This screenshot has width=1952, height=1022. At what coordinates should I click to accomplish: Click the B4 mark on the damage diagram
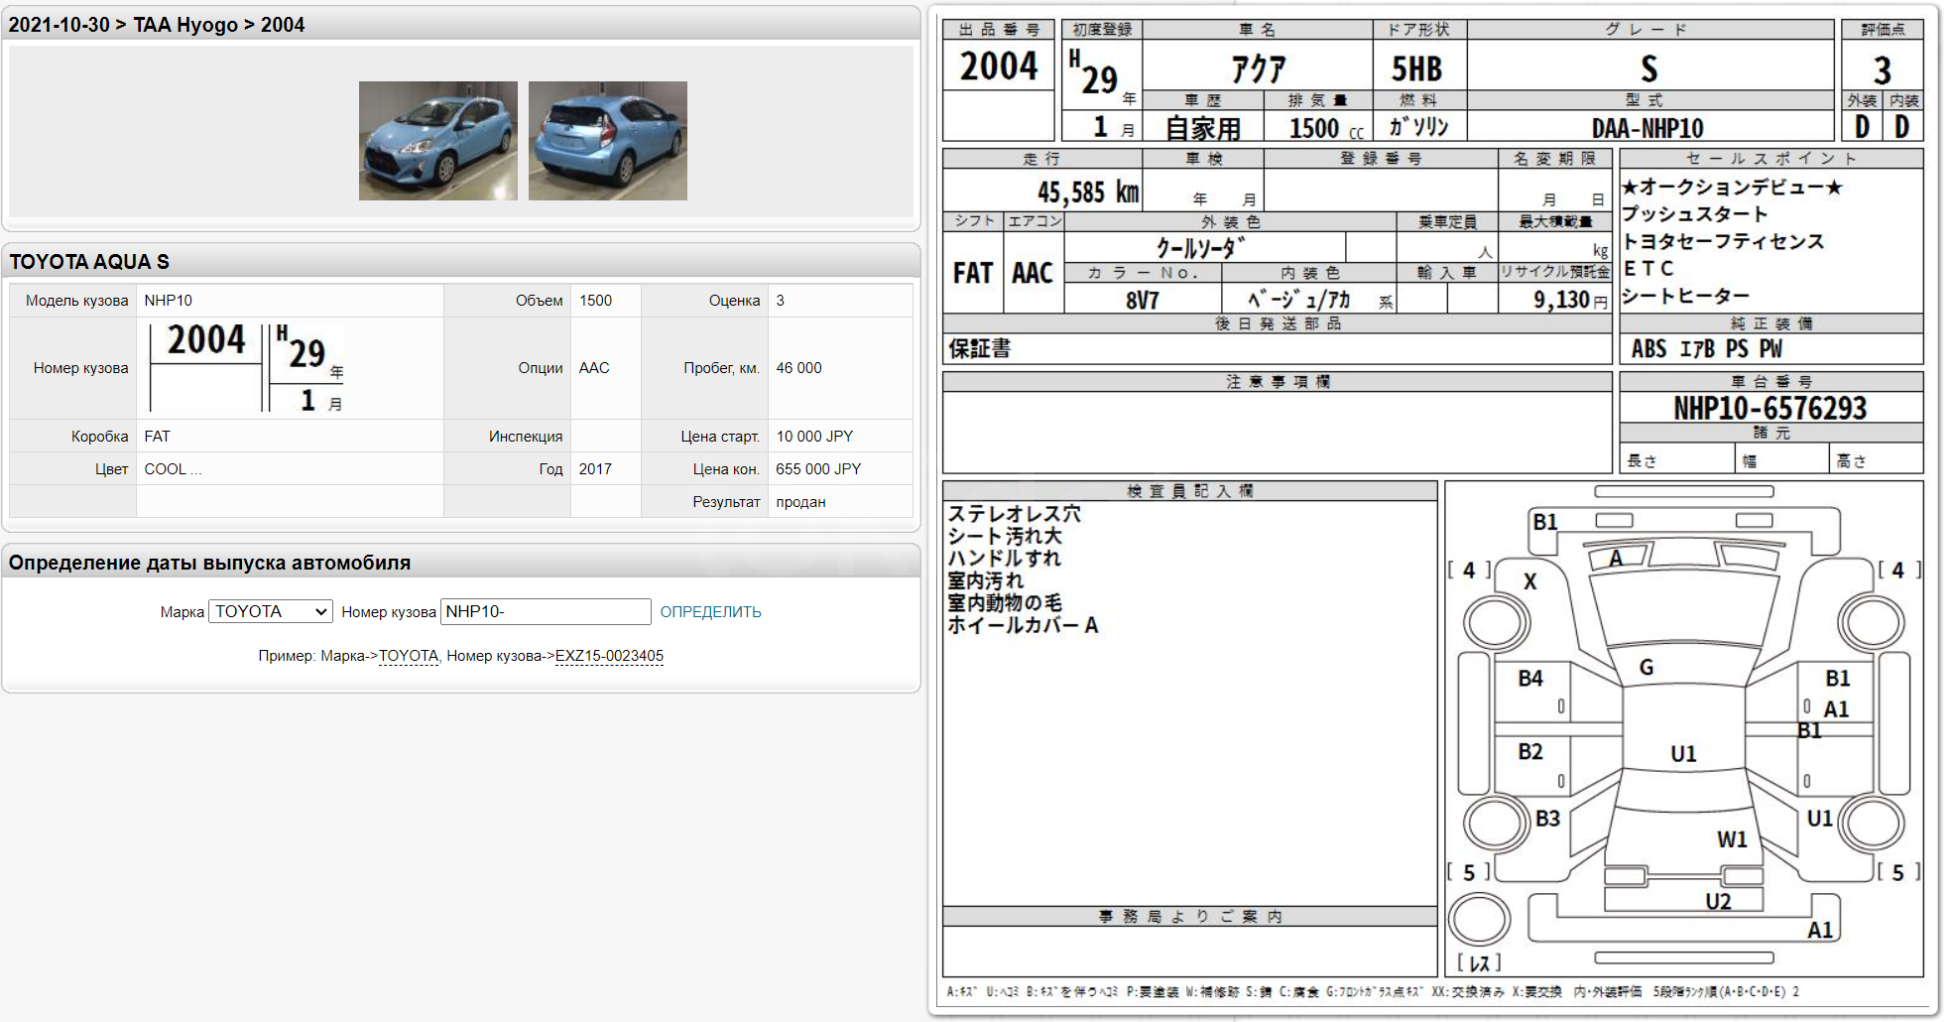(1530, 678)
